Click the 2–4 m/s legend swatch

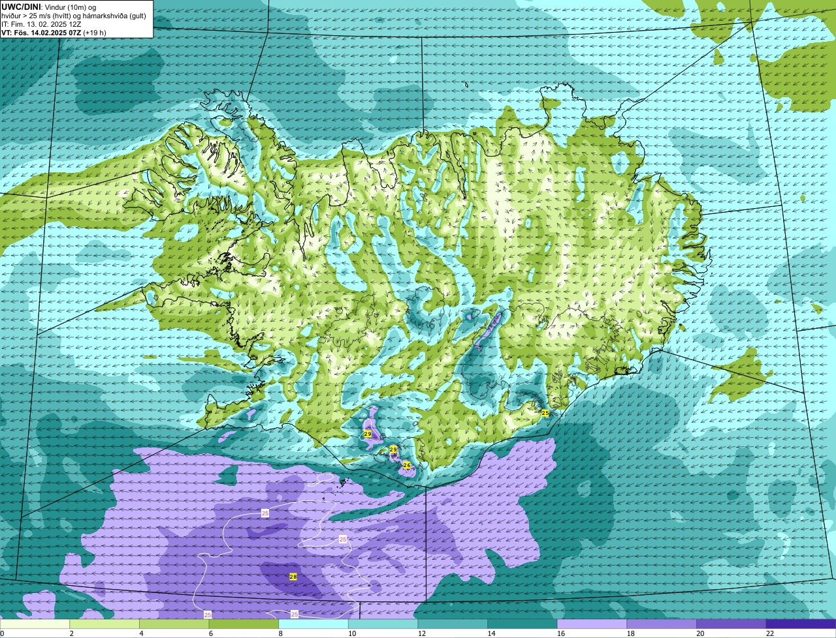[104, 624]
